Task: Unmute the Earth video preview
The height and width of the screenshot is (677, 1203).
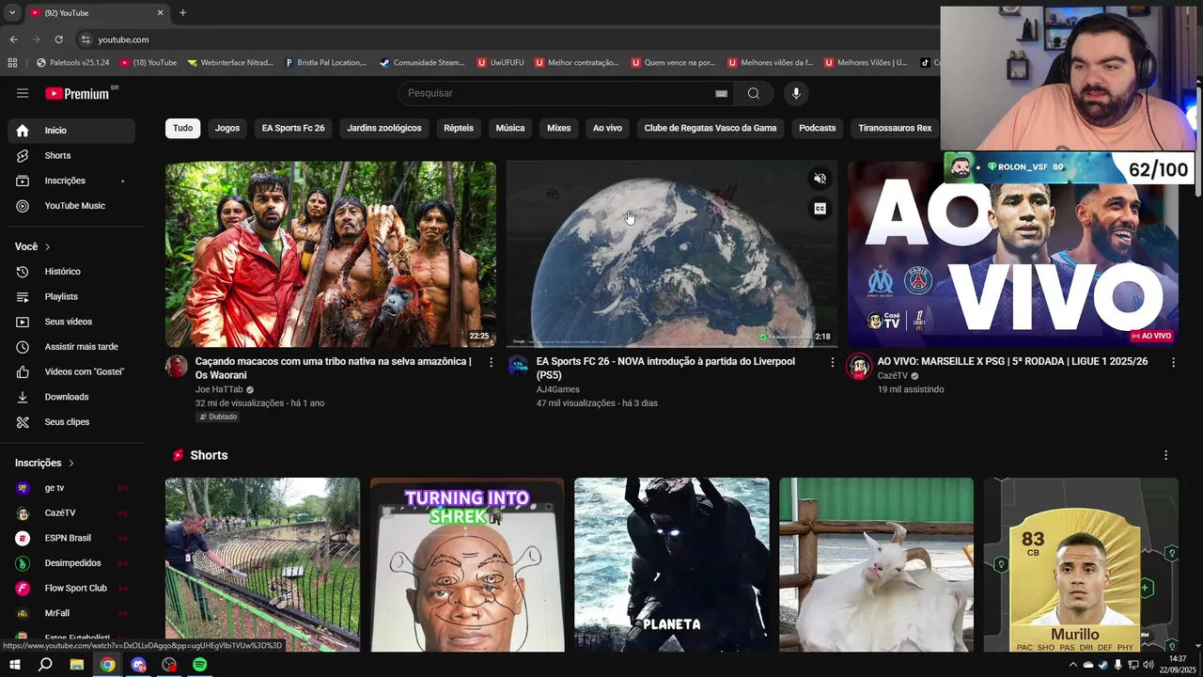Action: 820,179
